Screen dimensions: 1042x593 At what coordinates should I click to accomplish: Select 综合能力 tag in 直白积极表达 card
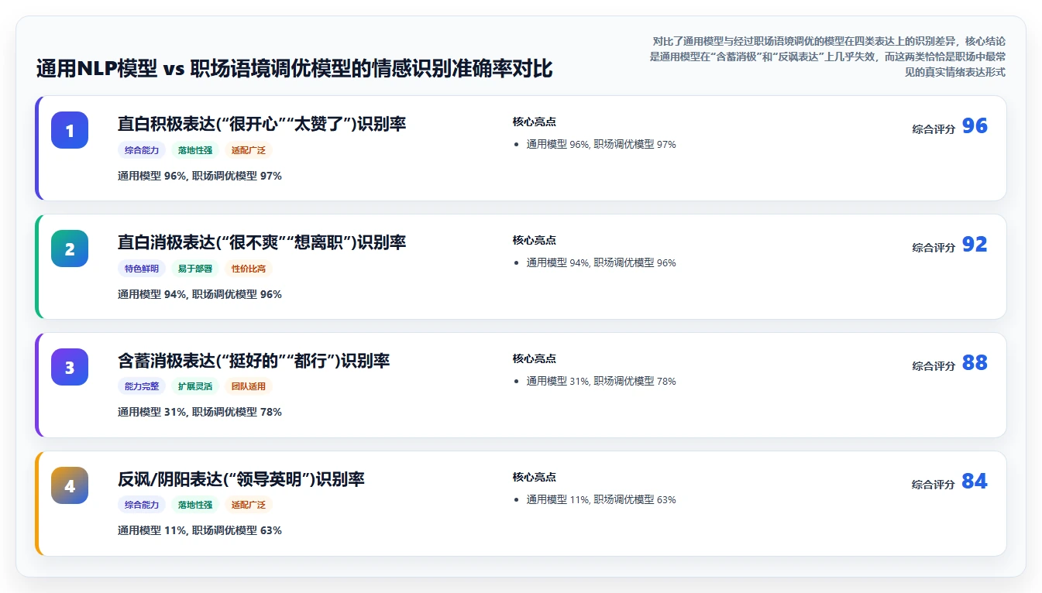pyautogui.click(x=142, y=150)
